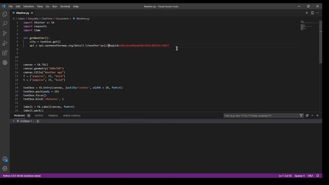Open the Edit menu
Viewport: 329px width, 185px height.
(18, 7)
